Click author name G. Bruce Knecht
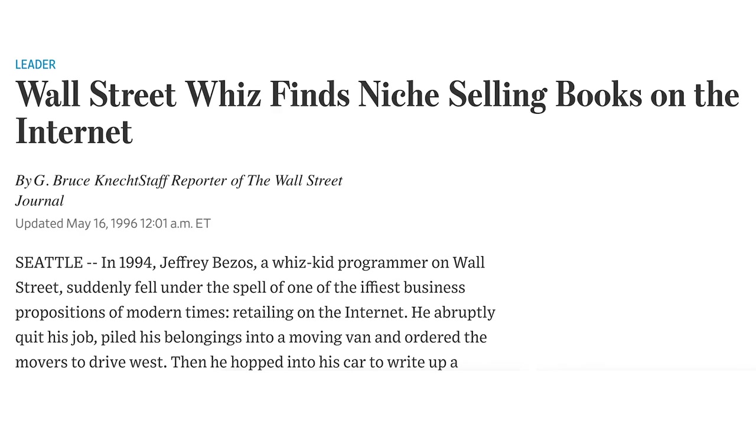756x425 pixels. point(86,181)
